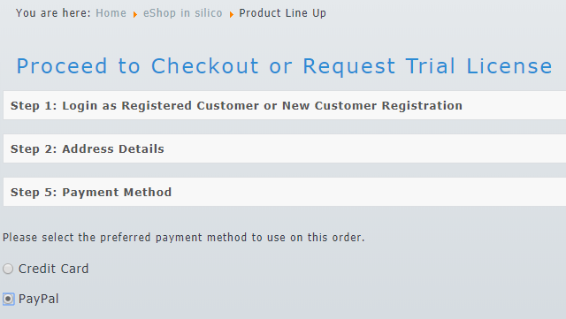566x319 pixels.
Task: Click the 'Request Trial License' heading text
Action: pos(427,66)
